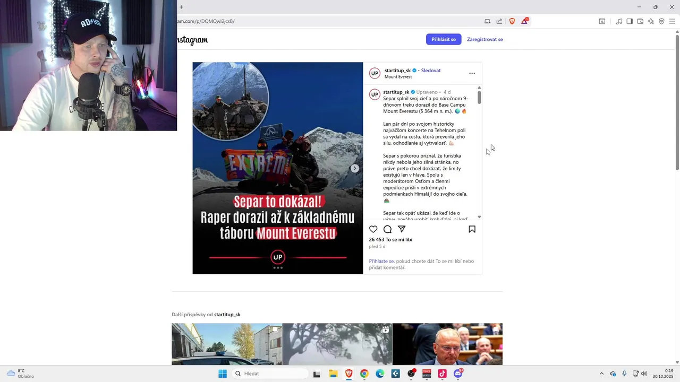The height and width of the screenshot is (382, 680).
Task: Open the foggy tree reel thumbnail
Action: tap(337, 344)
